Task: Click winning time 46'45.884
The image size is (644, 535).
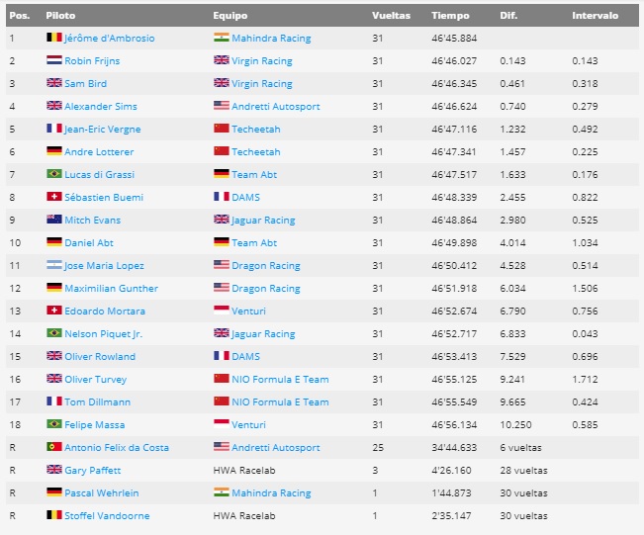Action: [454, 39]
